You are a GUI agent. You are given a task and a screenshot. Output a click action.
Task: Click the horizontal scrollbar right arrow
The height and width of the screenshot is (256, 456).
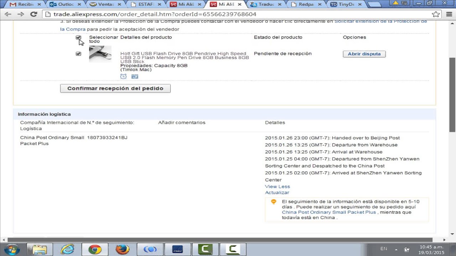pos(444,240)
